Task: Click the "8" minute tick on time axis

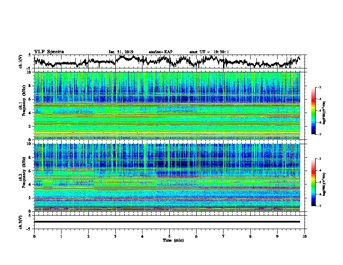Action: (250, 236)
